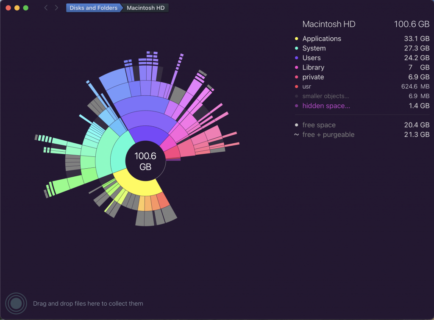
Task: Click the teal System inner segment
Action: pos(119,153)
